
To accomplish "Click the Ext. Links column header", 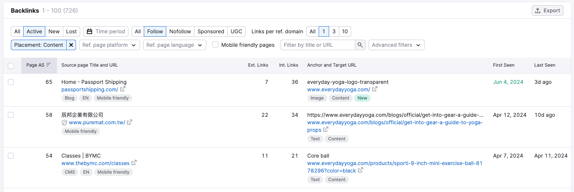I will point(258,65).
